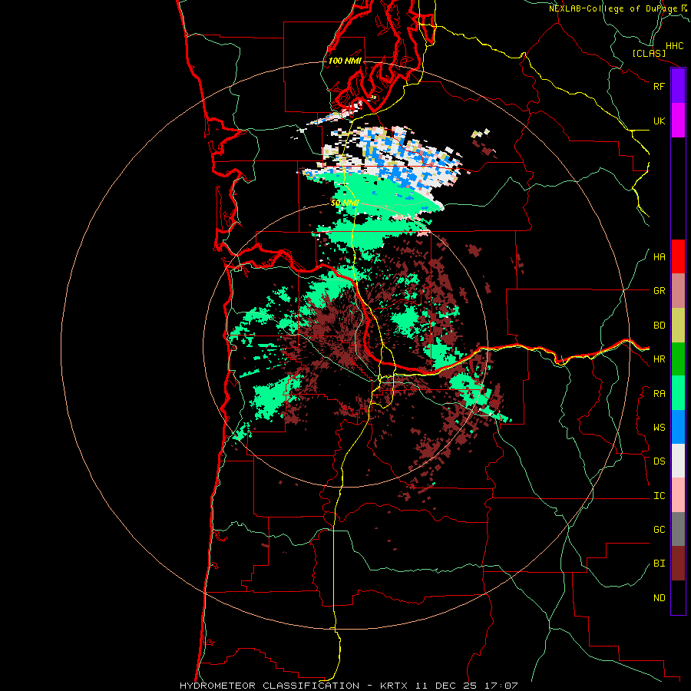Click the 50 NMI range ring label

[x=345, y=203]
